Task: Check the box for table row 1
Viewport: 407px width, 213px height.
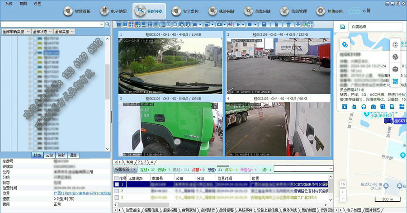Action: coord(117,185)
